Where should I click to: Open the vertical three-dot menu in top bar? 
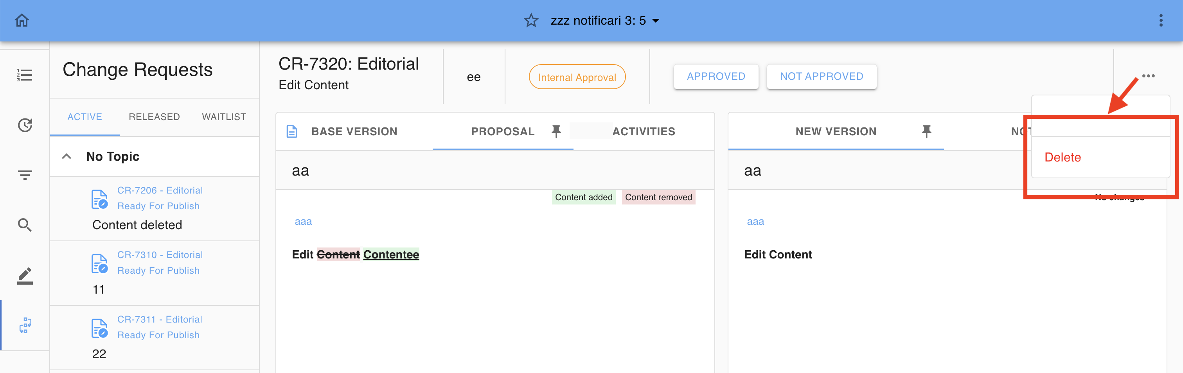click(1160, 20)
